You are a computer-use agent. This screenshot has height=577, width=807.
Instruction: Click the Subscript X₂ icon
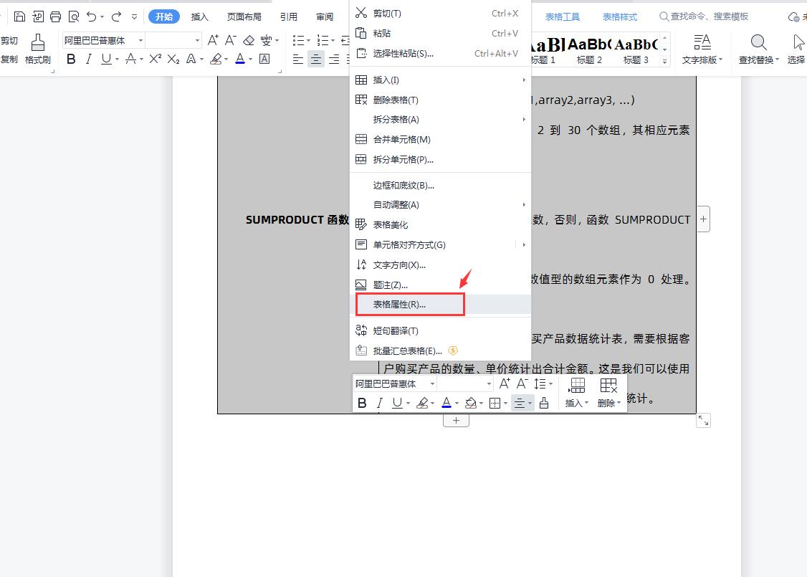click(x=173, y=59)
